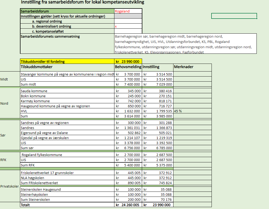Viewport: 269px width, 209px height.
Task: Select the Sum midt Behovsmelding value
Action: 128,84
